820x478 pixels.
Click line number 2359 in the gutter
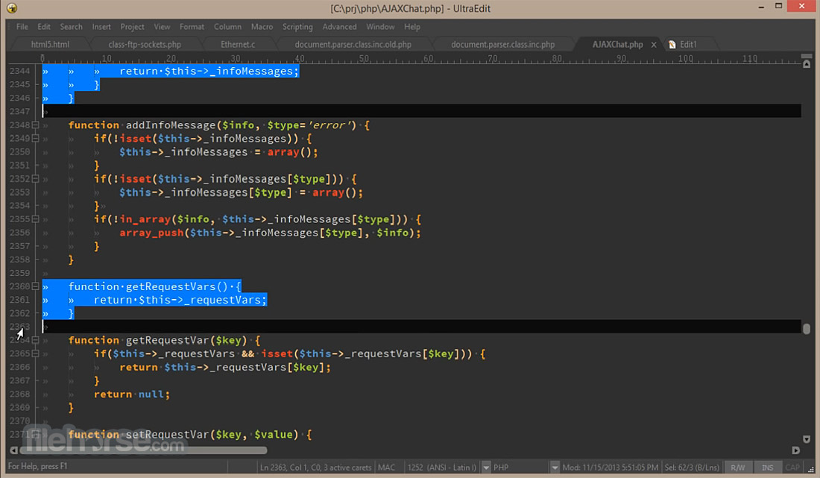pos(20,273)
